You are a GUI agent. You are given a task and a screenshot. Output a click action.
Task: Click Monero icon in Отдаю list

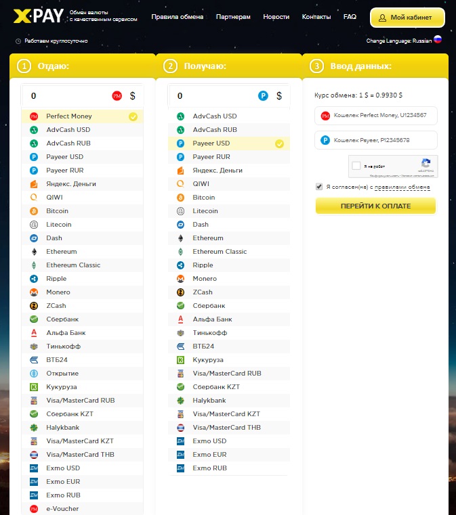tap(34, 292)
